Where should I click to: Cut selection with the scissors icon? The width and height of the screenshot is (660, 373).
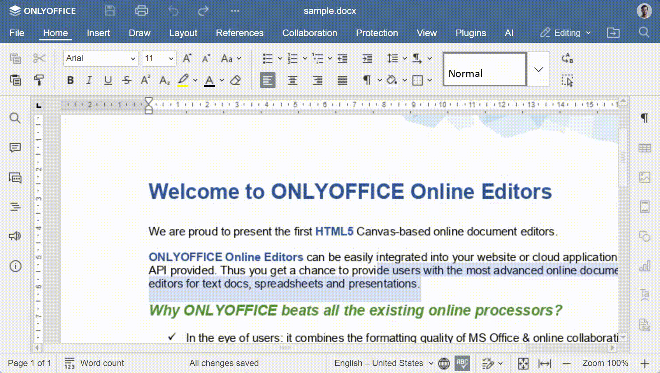point(39,59)
